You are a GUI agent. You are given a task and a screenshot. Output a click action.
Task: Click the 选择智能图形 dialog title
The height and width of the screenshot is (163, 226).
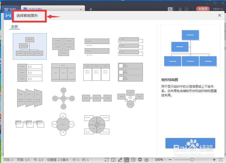(27, 16)
